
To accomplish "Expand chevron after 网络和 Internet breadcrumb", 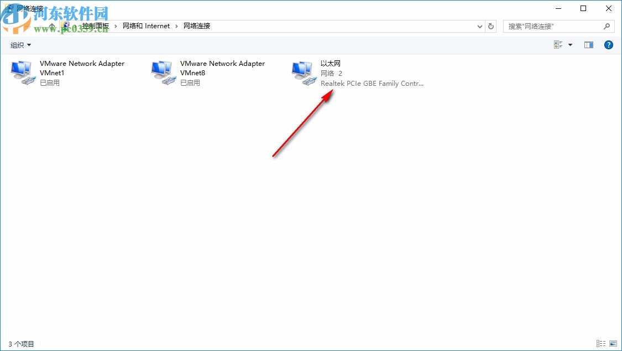I will [x=176, y=26].
